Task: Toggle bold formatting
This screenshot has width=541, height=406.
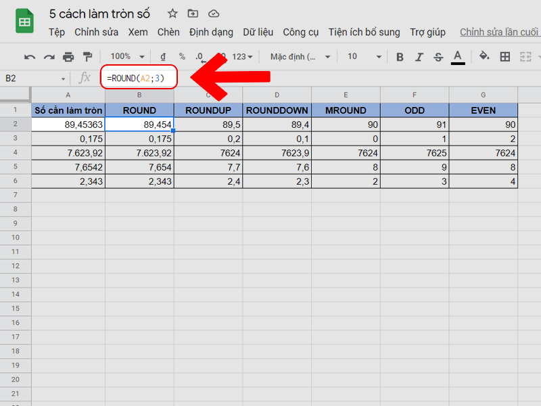Action: coord(400,57)
